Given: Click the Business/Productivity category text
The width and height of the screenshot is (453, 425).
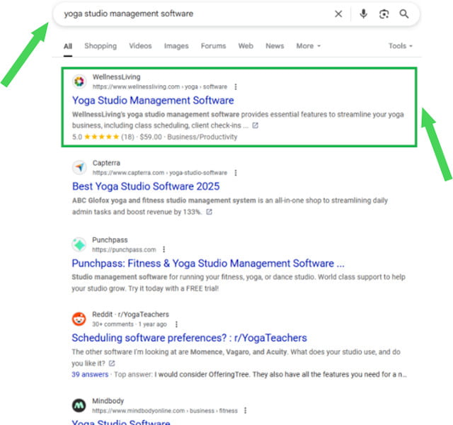Looking at the screenshot, I should pos(202,137).
